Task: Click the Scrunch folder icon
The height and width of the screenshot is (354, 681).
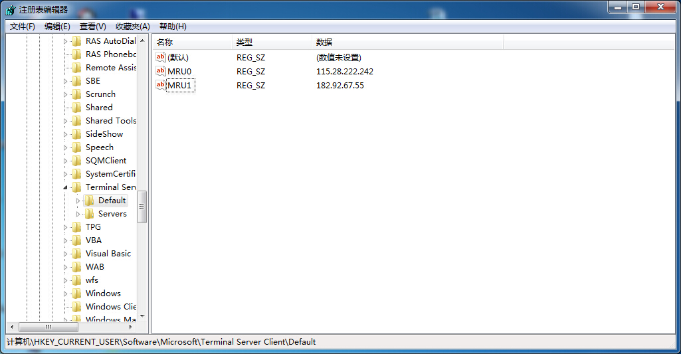Action: pos(77,94)
